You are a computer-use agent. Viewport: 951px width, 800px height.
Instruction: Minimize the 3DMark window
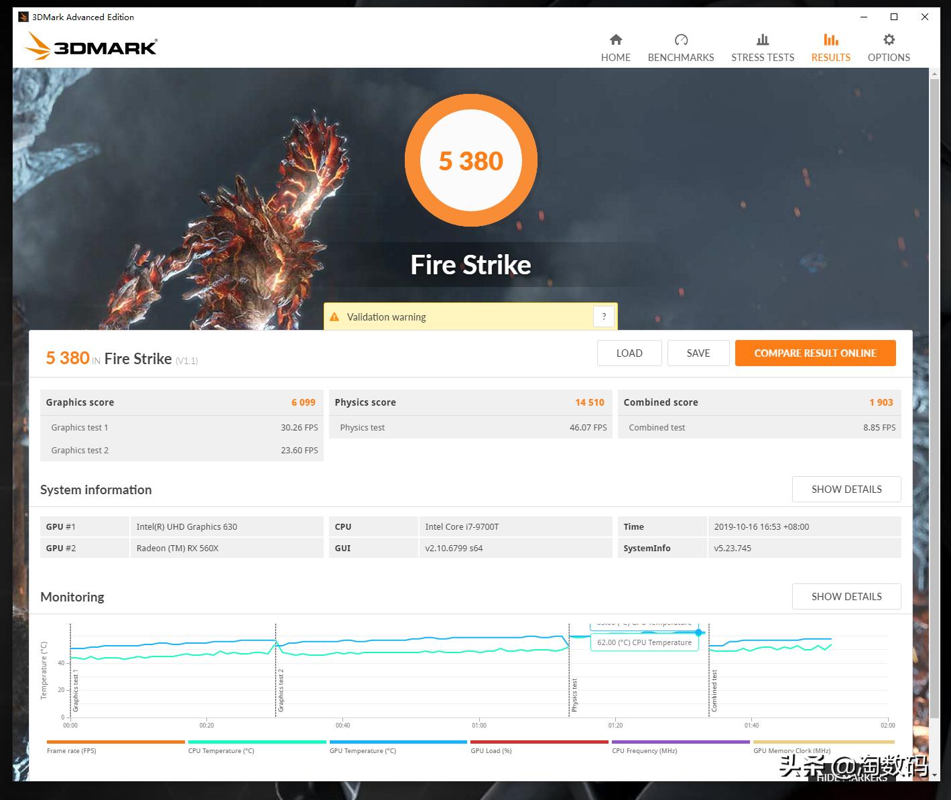coord(863,17)
